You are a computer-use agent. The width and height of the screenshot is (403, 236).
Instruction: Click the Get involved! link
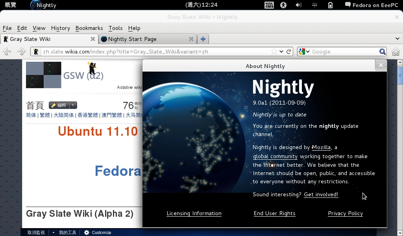(321, 194)
